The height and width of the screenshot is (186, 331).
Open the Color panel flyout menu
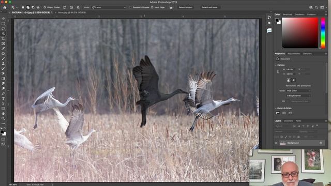pyautogui.click(x=326, y=14)
